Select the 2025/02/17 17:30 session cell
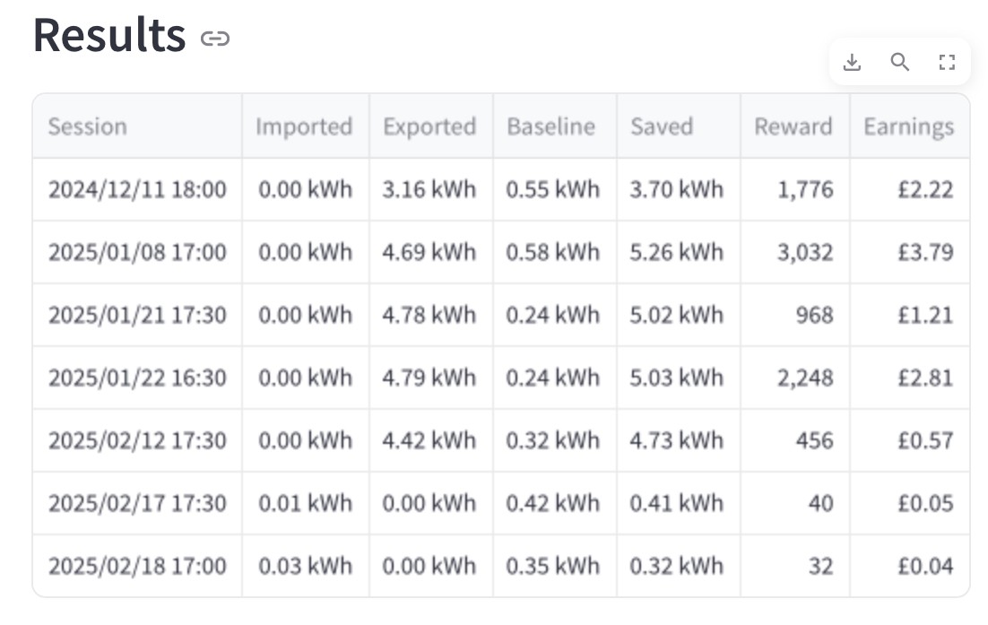This screenshot has height=625, width=988. pyautogui.click(x=137, y=503)
